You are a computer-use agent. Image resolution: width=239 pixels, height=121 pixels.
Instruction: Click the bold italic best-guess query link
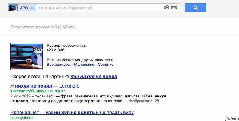[94, 77]
